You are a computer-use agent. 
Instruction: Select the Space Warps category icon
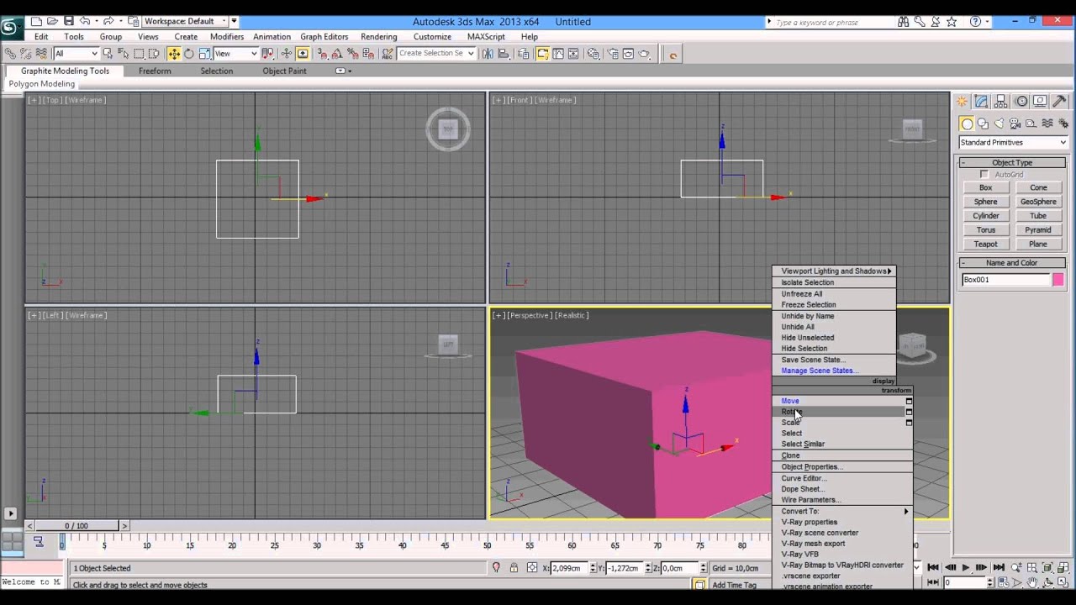(1047, 124)
